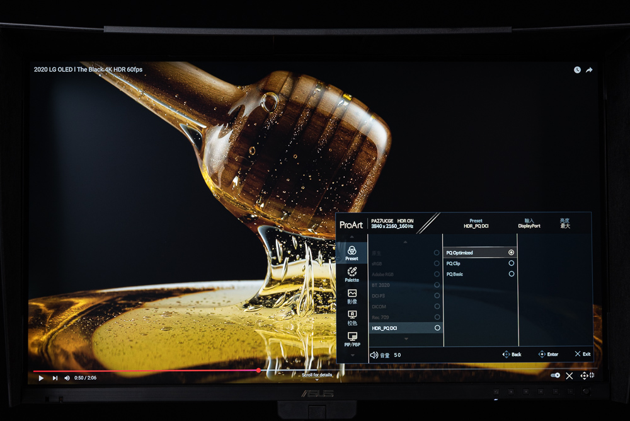The image size is (630, 421).
Task: Open Watch later clock icon
Action: point(577,70)
